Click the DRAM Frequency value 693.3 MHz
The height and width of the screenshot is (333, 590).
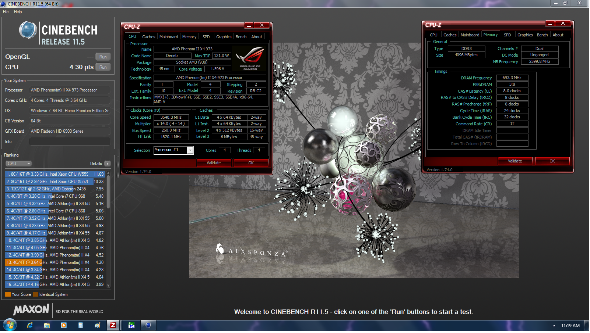tap(512, 78)
